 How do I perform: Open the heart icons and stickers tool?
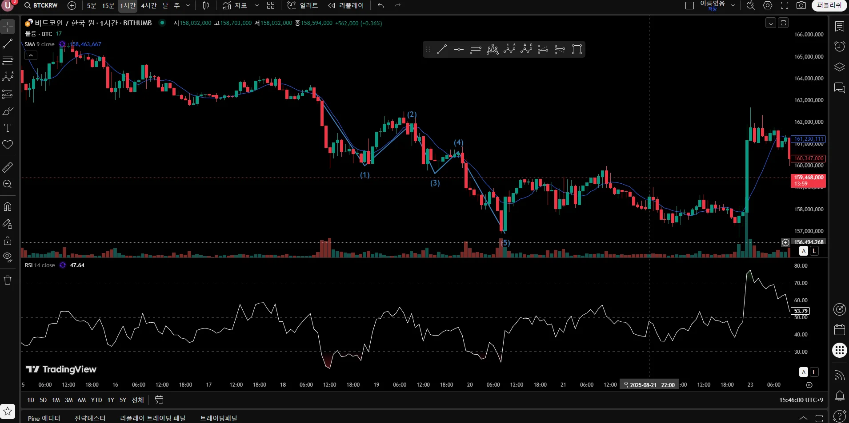pos(8,145)
